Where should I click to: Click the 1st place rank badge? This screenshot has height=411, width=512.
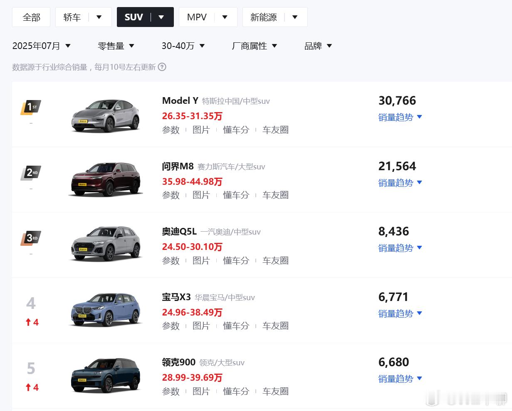pyautogui.click(x=31, y=108)
